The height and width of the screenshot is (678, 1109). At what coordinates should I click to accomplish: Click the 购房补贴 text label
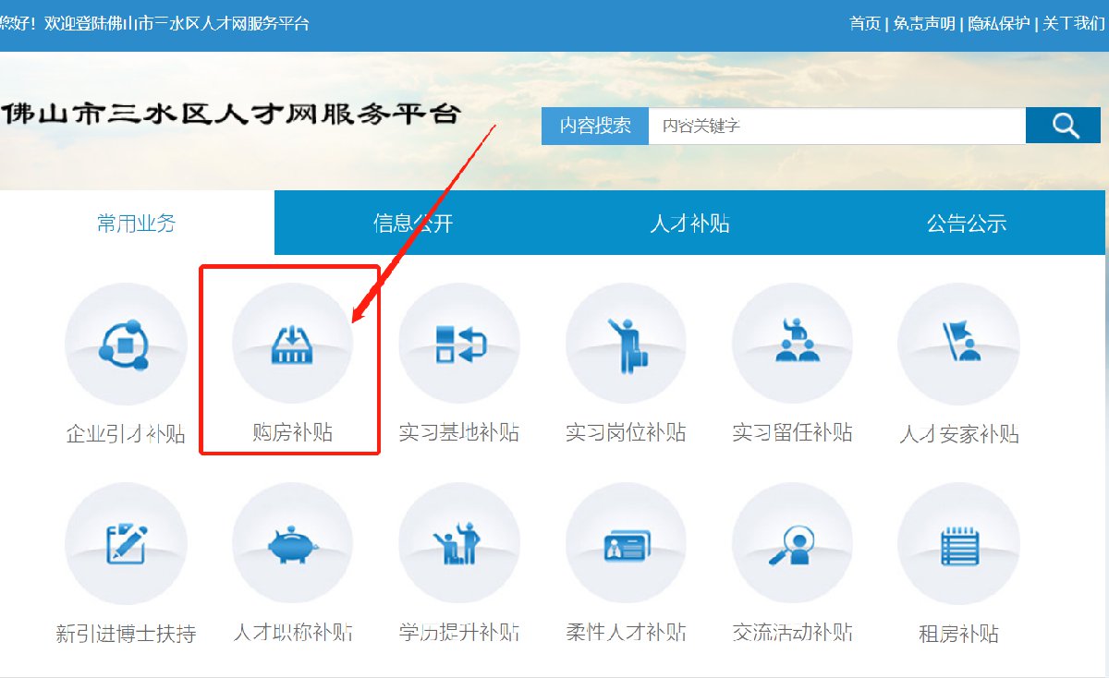coord(292,432)
